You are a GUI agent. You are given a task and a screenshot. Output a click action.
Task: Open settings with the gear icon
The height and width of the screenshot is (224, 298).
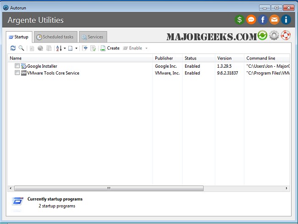point(274,35)
